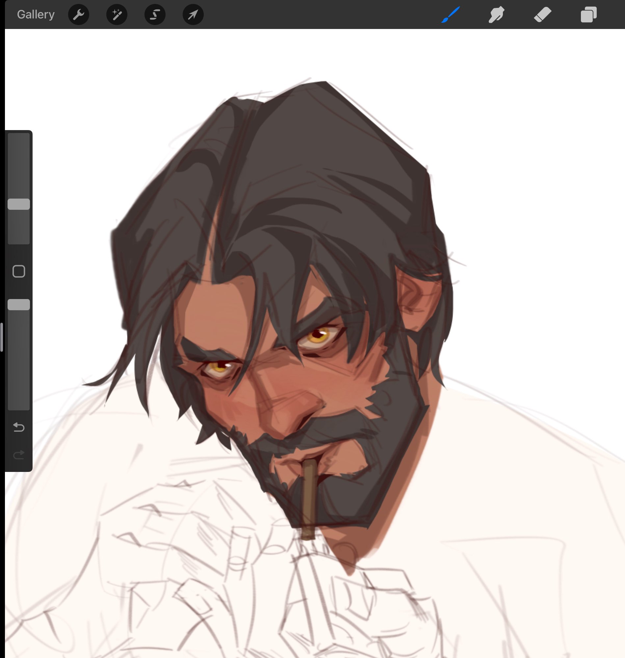Tap the square modify button in sidebar
This screenshot has height=658, width=625.
[19, 271]
